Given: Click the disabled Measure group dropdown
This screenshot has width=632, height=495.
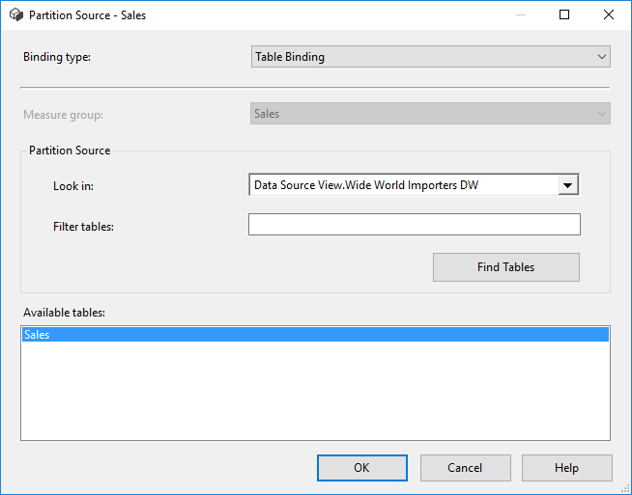Looking at the screenshot, I should [x=430, y=114].
